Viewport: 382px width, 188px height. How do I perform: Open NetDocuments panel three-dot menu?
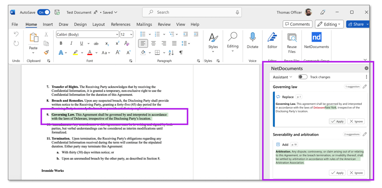[x=366, y=77]
